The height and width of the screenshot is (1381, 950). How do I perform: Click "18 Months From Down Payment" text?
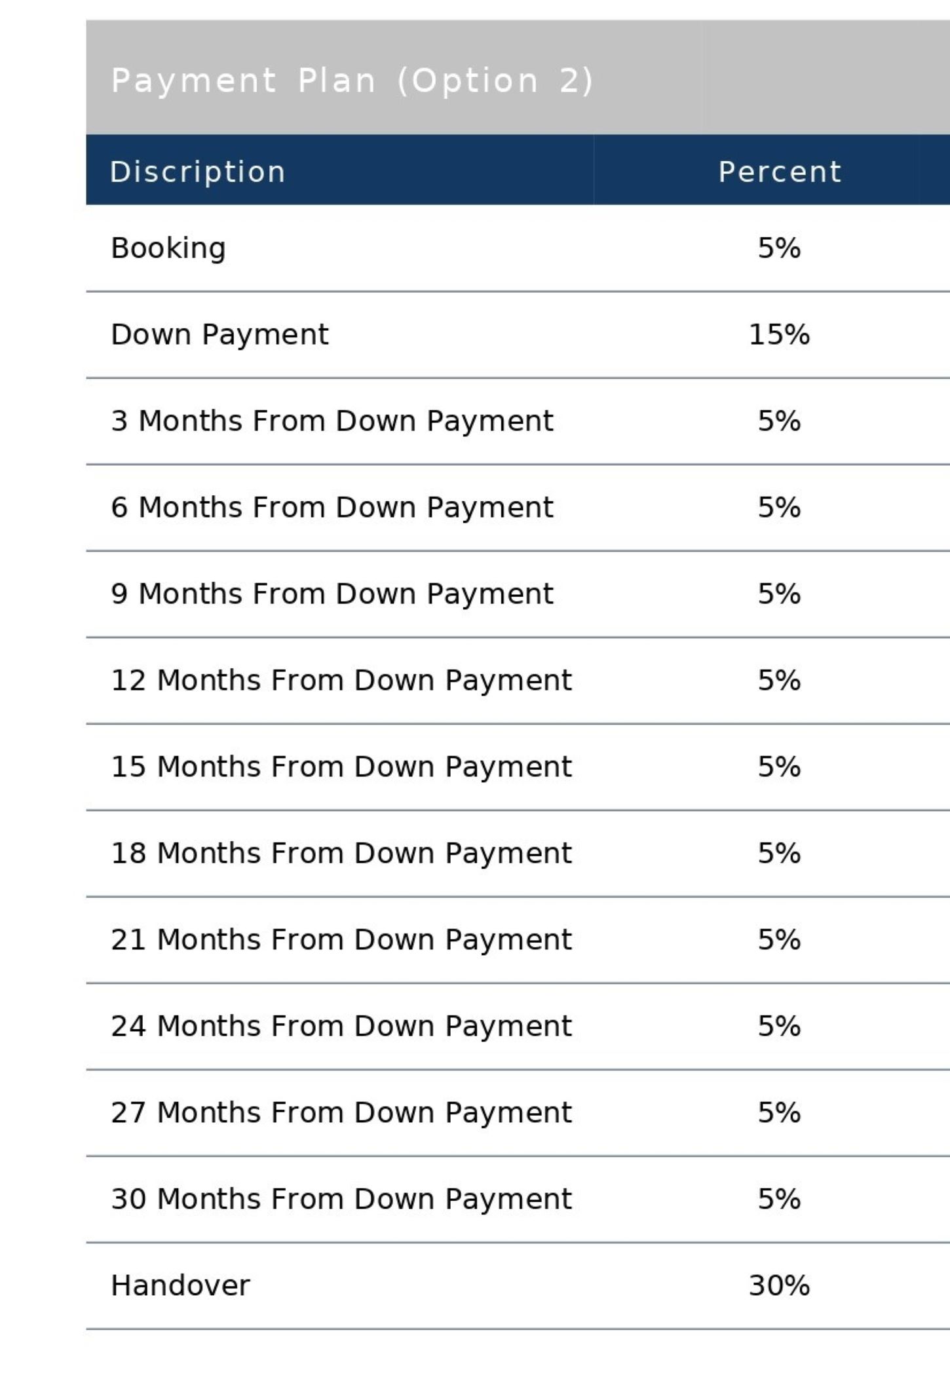pos(341,854)
